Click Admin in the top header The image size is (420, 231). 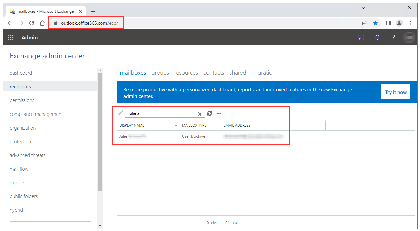point(30,37)
